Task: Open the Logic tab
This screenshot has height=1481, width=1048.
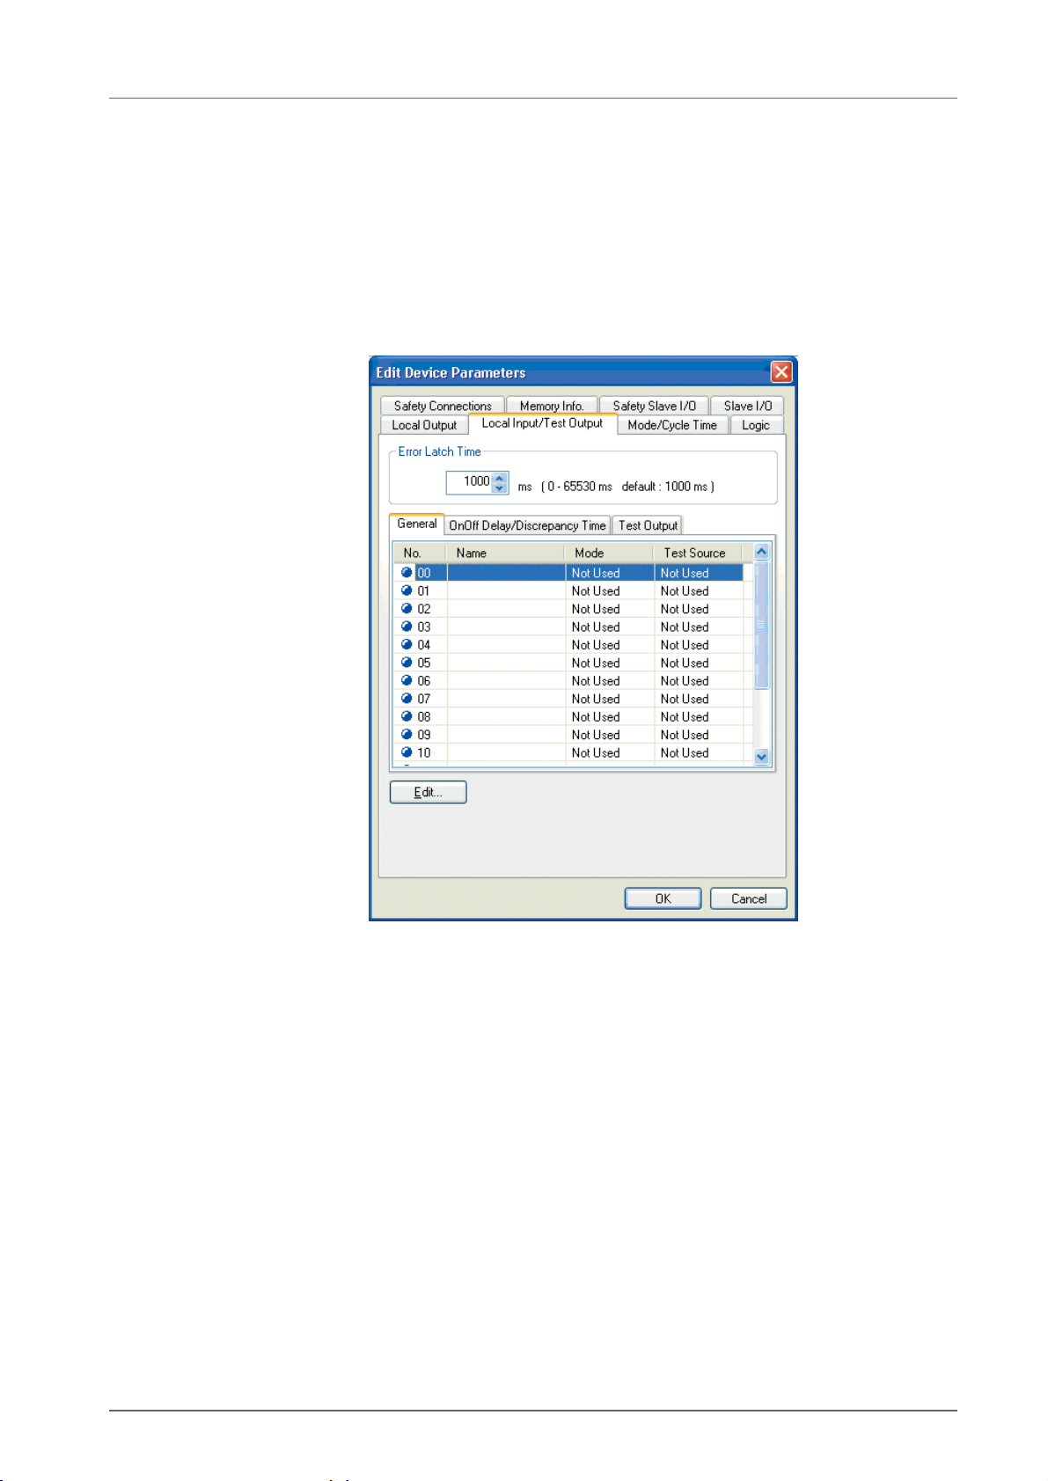Action: (756, 425)
